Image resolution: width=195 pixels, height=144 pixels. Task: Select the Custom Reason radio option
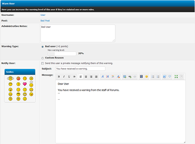click(43, 58)
